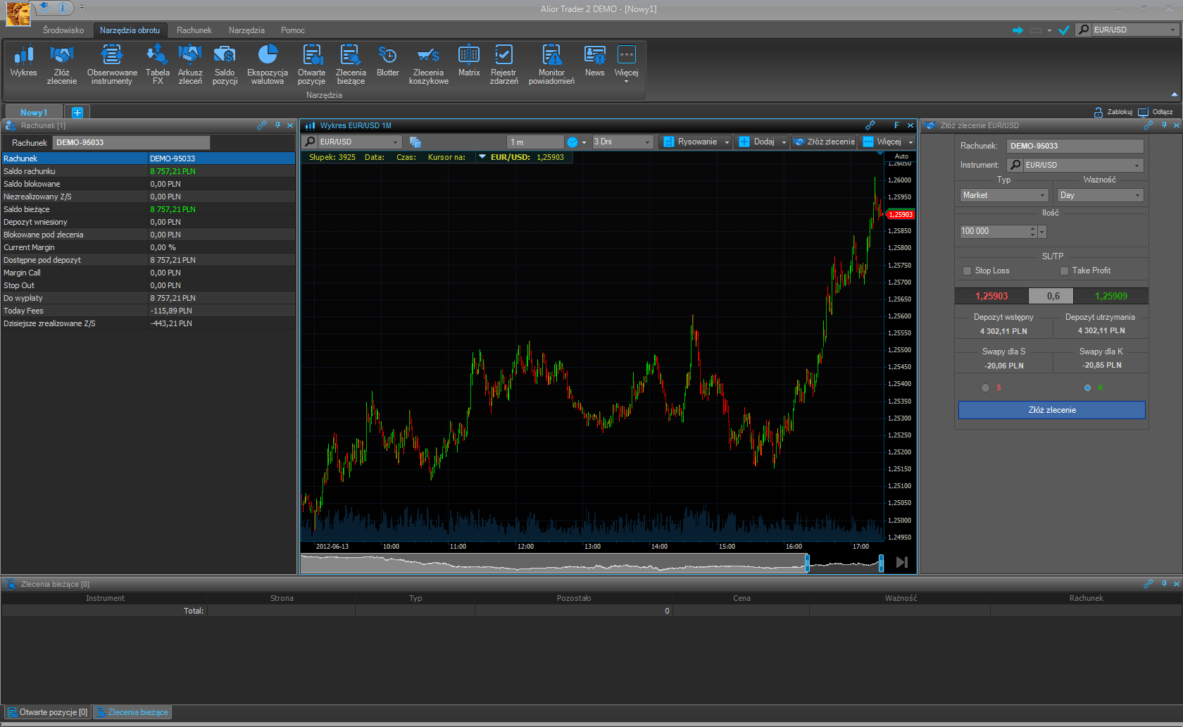This screenshot has height=727, width=1183.
Task: Switch to Otwarte pozycje [0] bottom tab
Action: pyautogui.click(x=48, y=712)
